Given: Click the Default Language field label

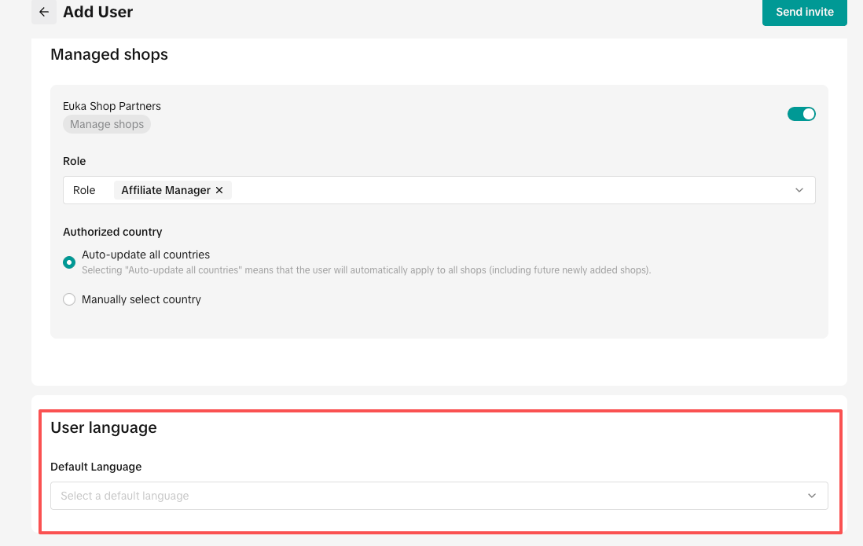Looking at the screenshot, I should [96, 467].
